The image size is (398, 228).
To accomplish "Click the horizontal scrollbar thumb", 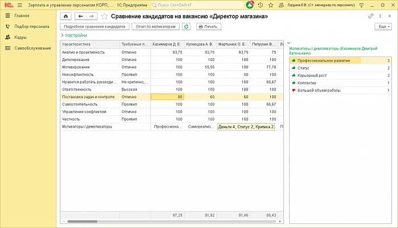I will [x=82, y=221].
